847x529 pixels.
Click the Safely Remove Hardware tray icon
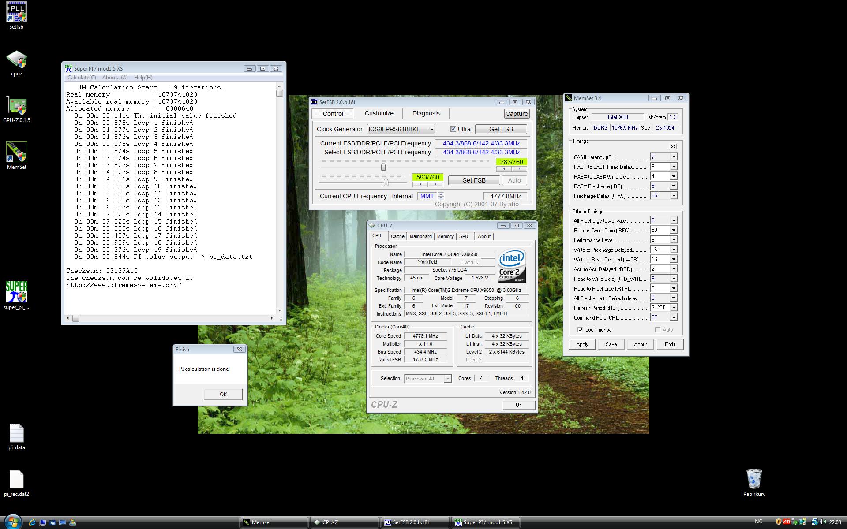click(795, 522)
